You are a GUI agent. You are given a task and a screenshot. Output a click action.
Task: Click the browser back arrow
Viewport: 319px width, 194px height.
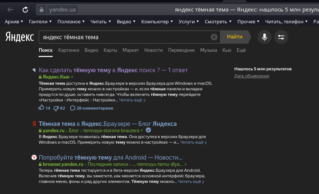point(10,10)
